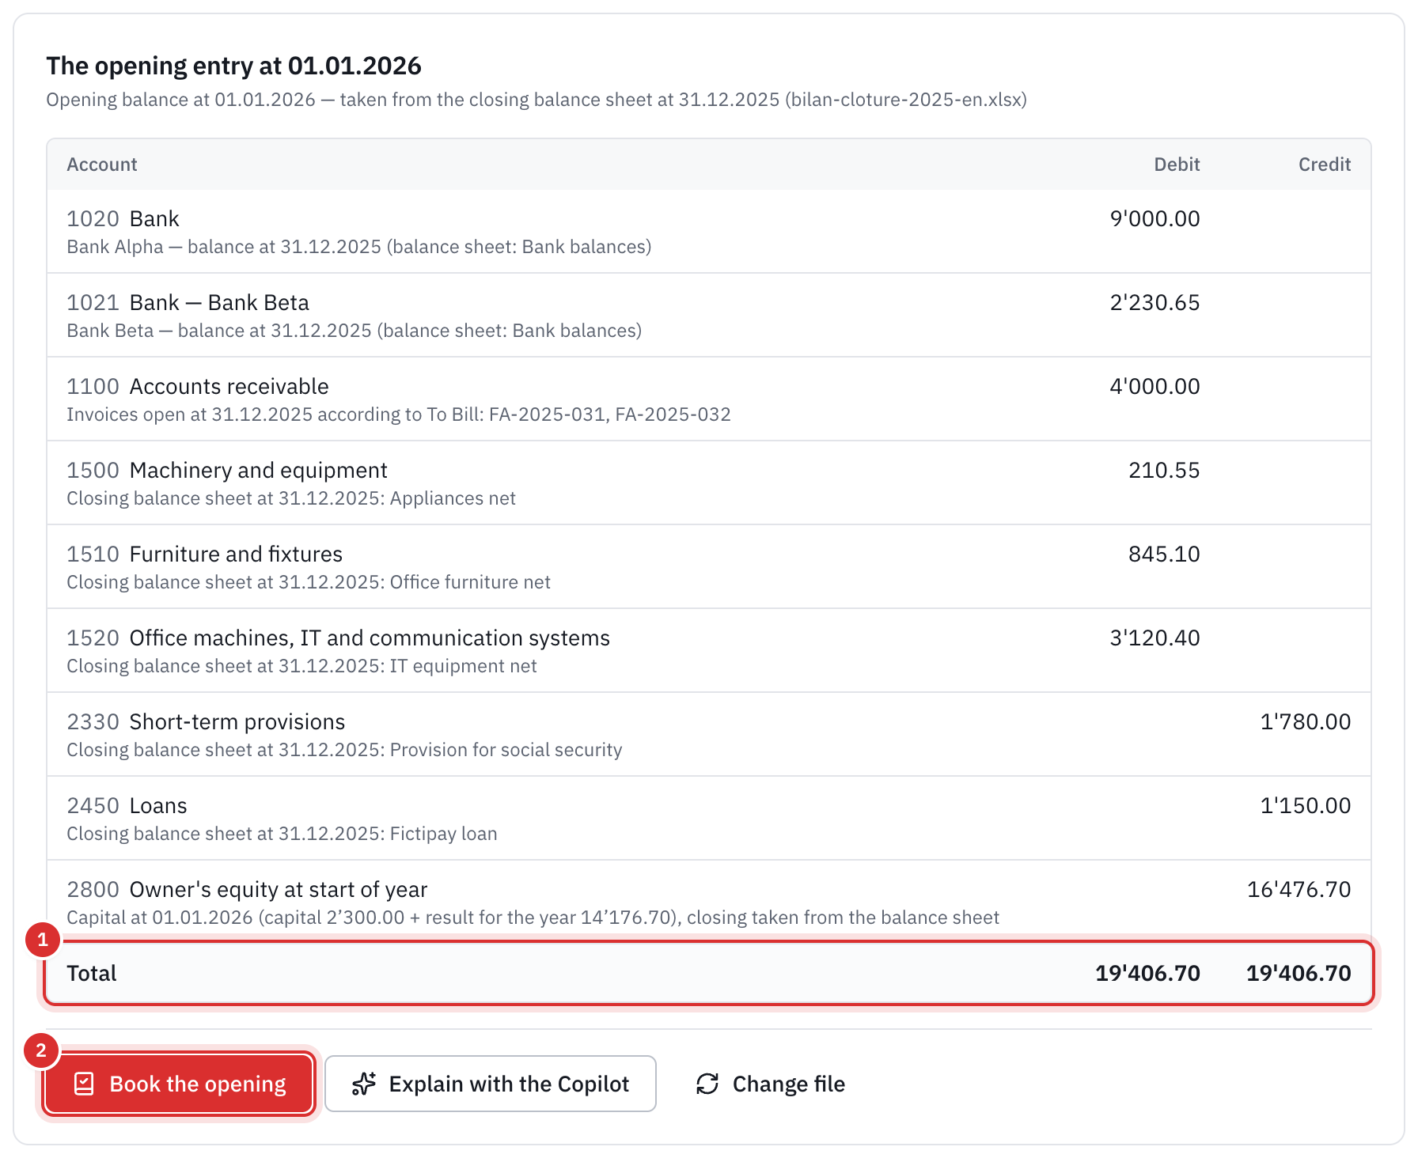Select the 1021 Bank — Bank Beta row
Screen dimensions: 1418x1158
click(709, 315)
